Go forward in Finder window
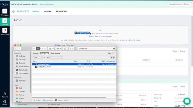193x108 pixels. click(x=19, y=49)
